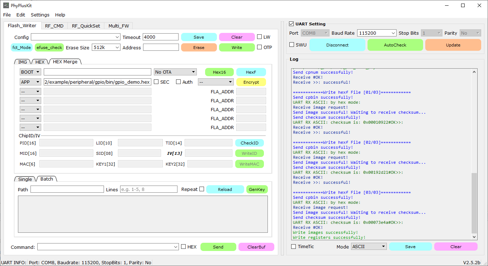The image size is (488, 266).
Task: Enable the SEC checkbox
Action: [x=156, y=82]
